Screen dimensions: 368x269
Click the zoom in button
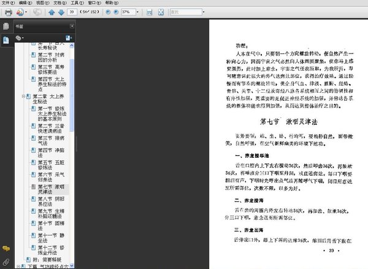coord(116,12)
